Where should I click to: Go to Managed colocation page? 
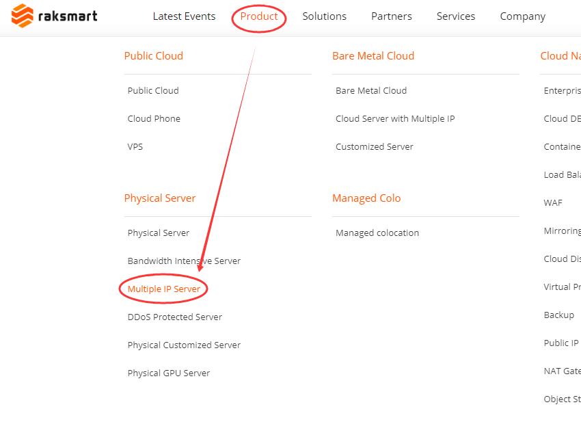click(x=377, y=233)
